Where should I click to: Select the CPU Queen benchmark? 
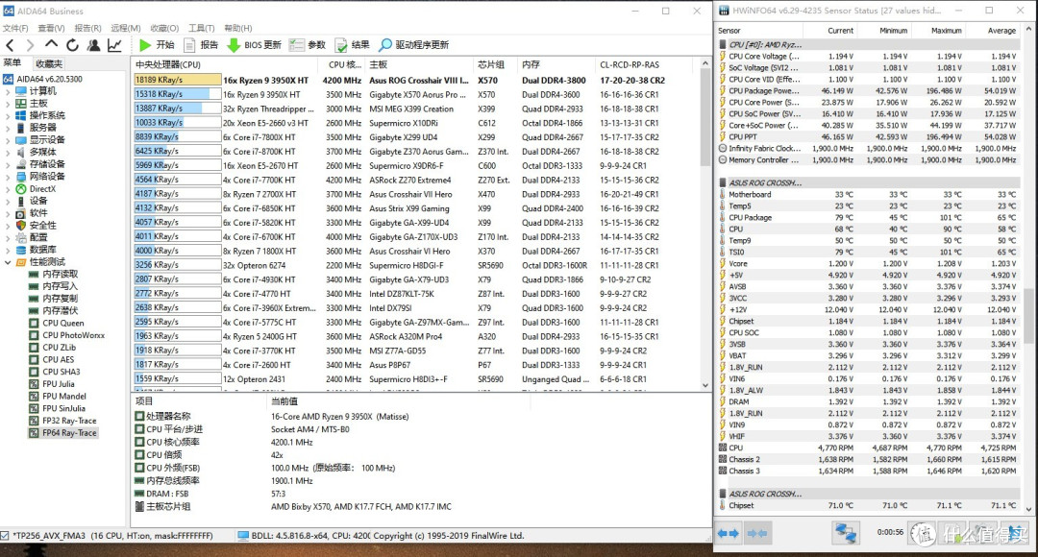point(57,323)
